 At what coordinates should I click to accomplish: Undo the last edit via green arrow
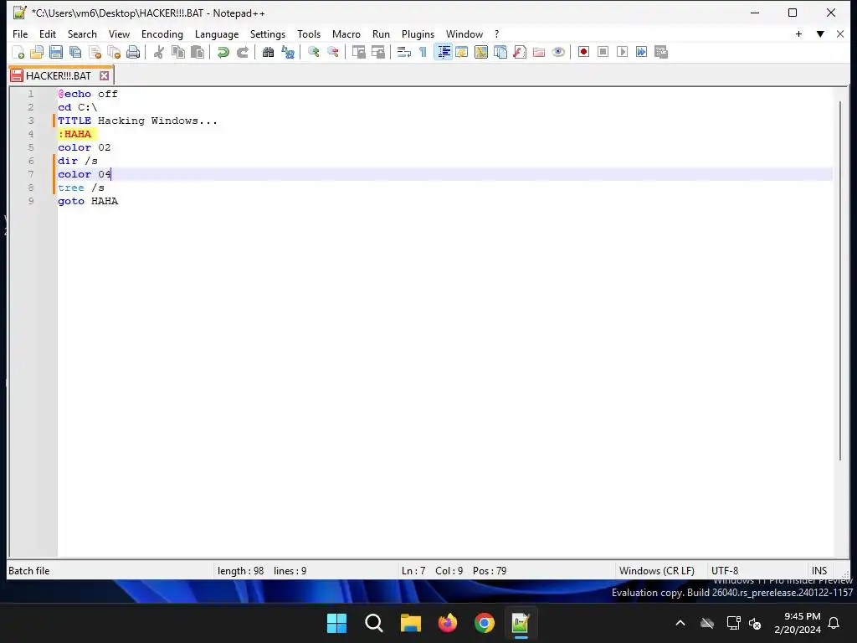223,52
